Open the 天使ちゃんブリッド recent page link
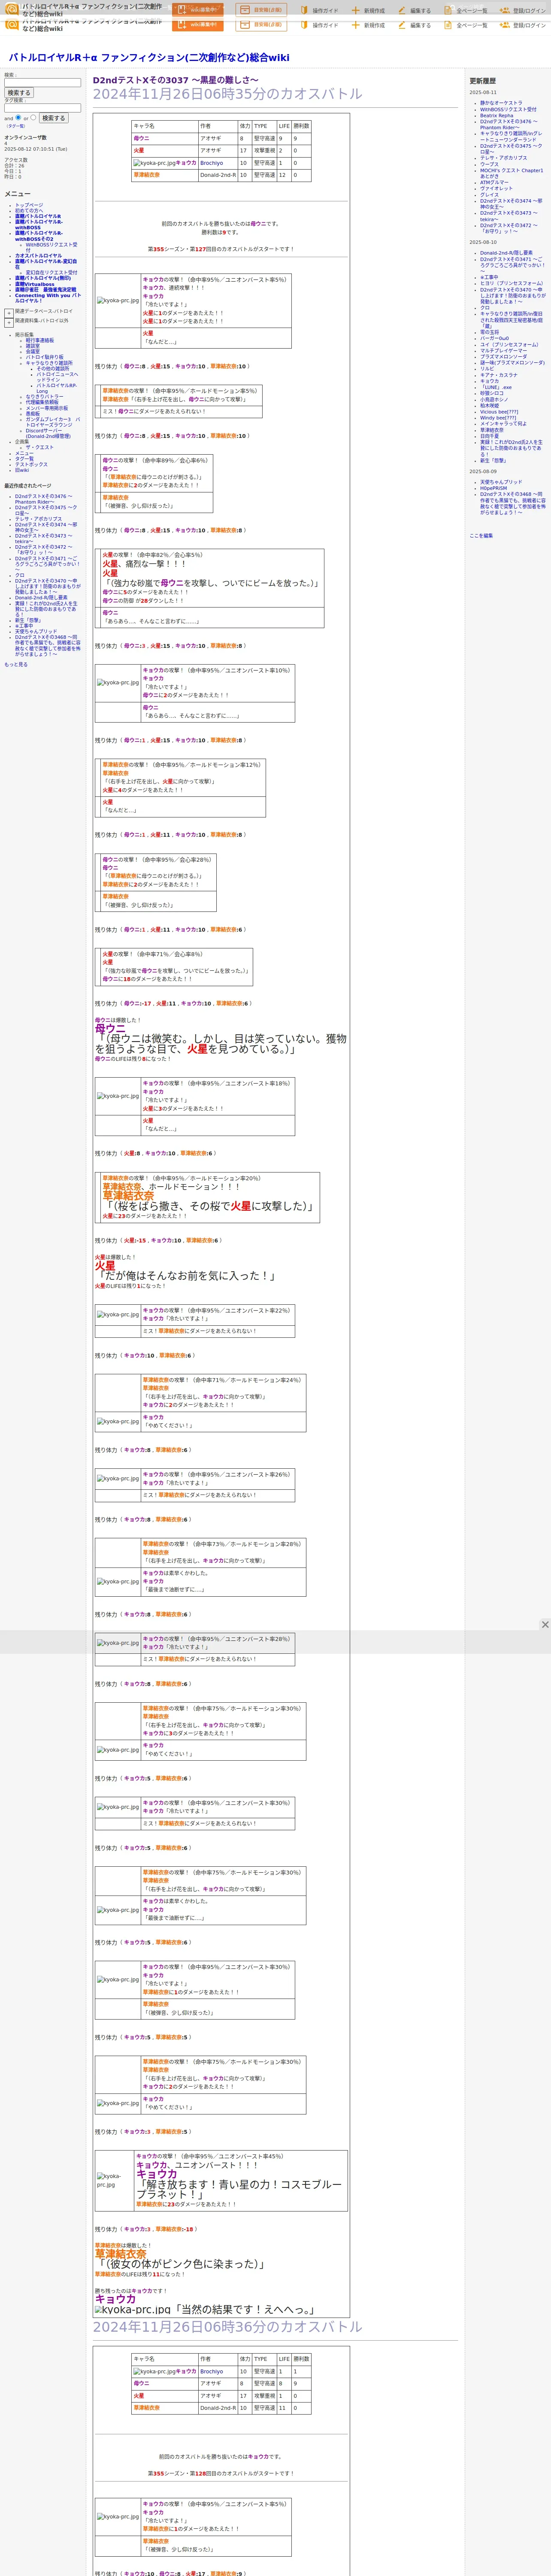 (36, 632)
